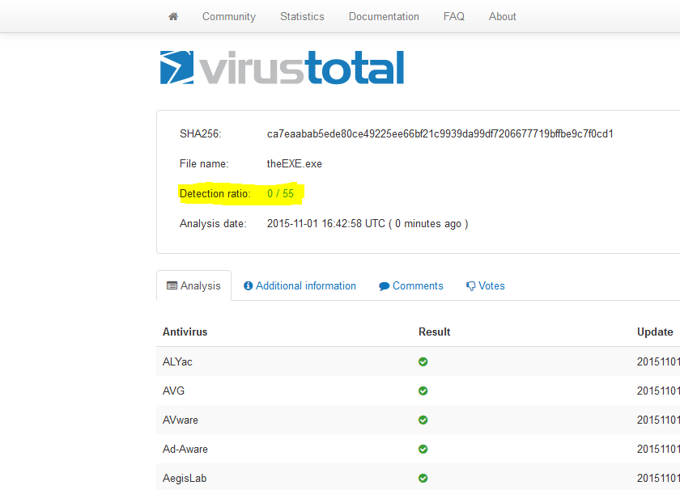Click the theEXE.exe file name
This screenshot has height=490, width=680.
coord(295,163)
